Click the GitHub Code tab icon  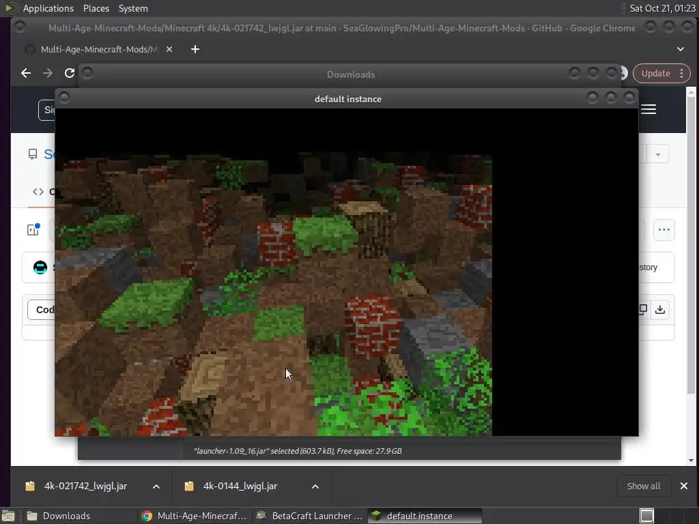tap(38, 192)
